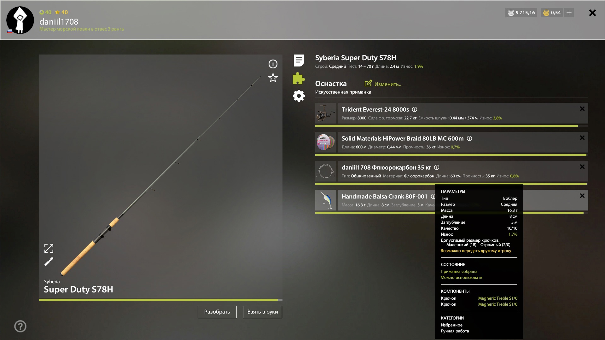Close the window with the top X
The width and height of the screenshot is (605, 340).
point(592,13)
